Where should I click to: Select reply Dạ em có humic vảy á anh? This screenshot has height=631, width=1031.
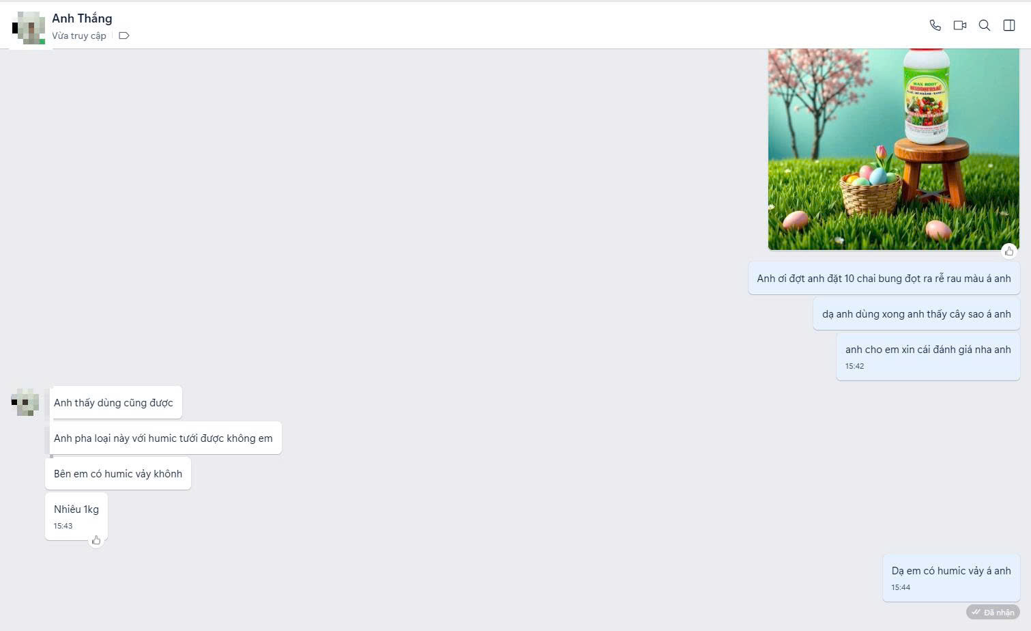click(951, 578)
